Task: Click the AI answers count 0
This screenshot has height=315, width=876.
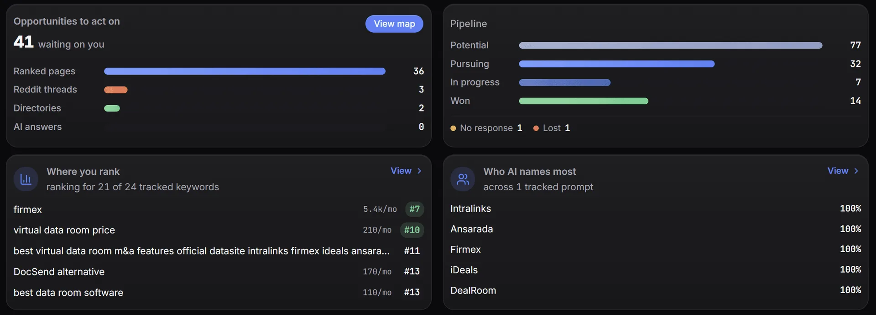Action: click(x=421, y=127)
